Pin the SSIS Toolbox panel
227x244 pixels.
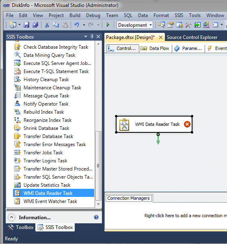coord(92,37)
